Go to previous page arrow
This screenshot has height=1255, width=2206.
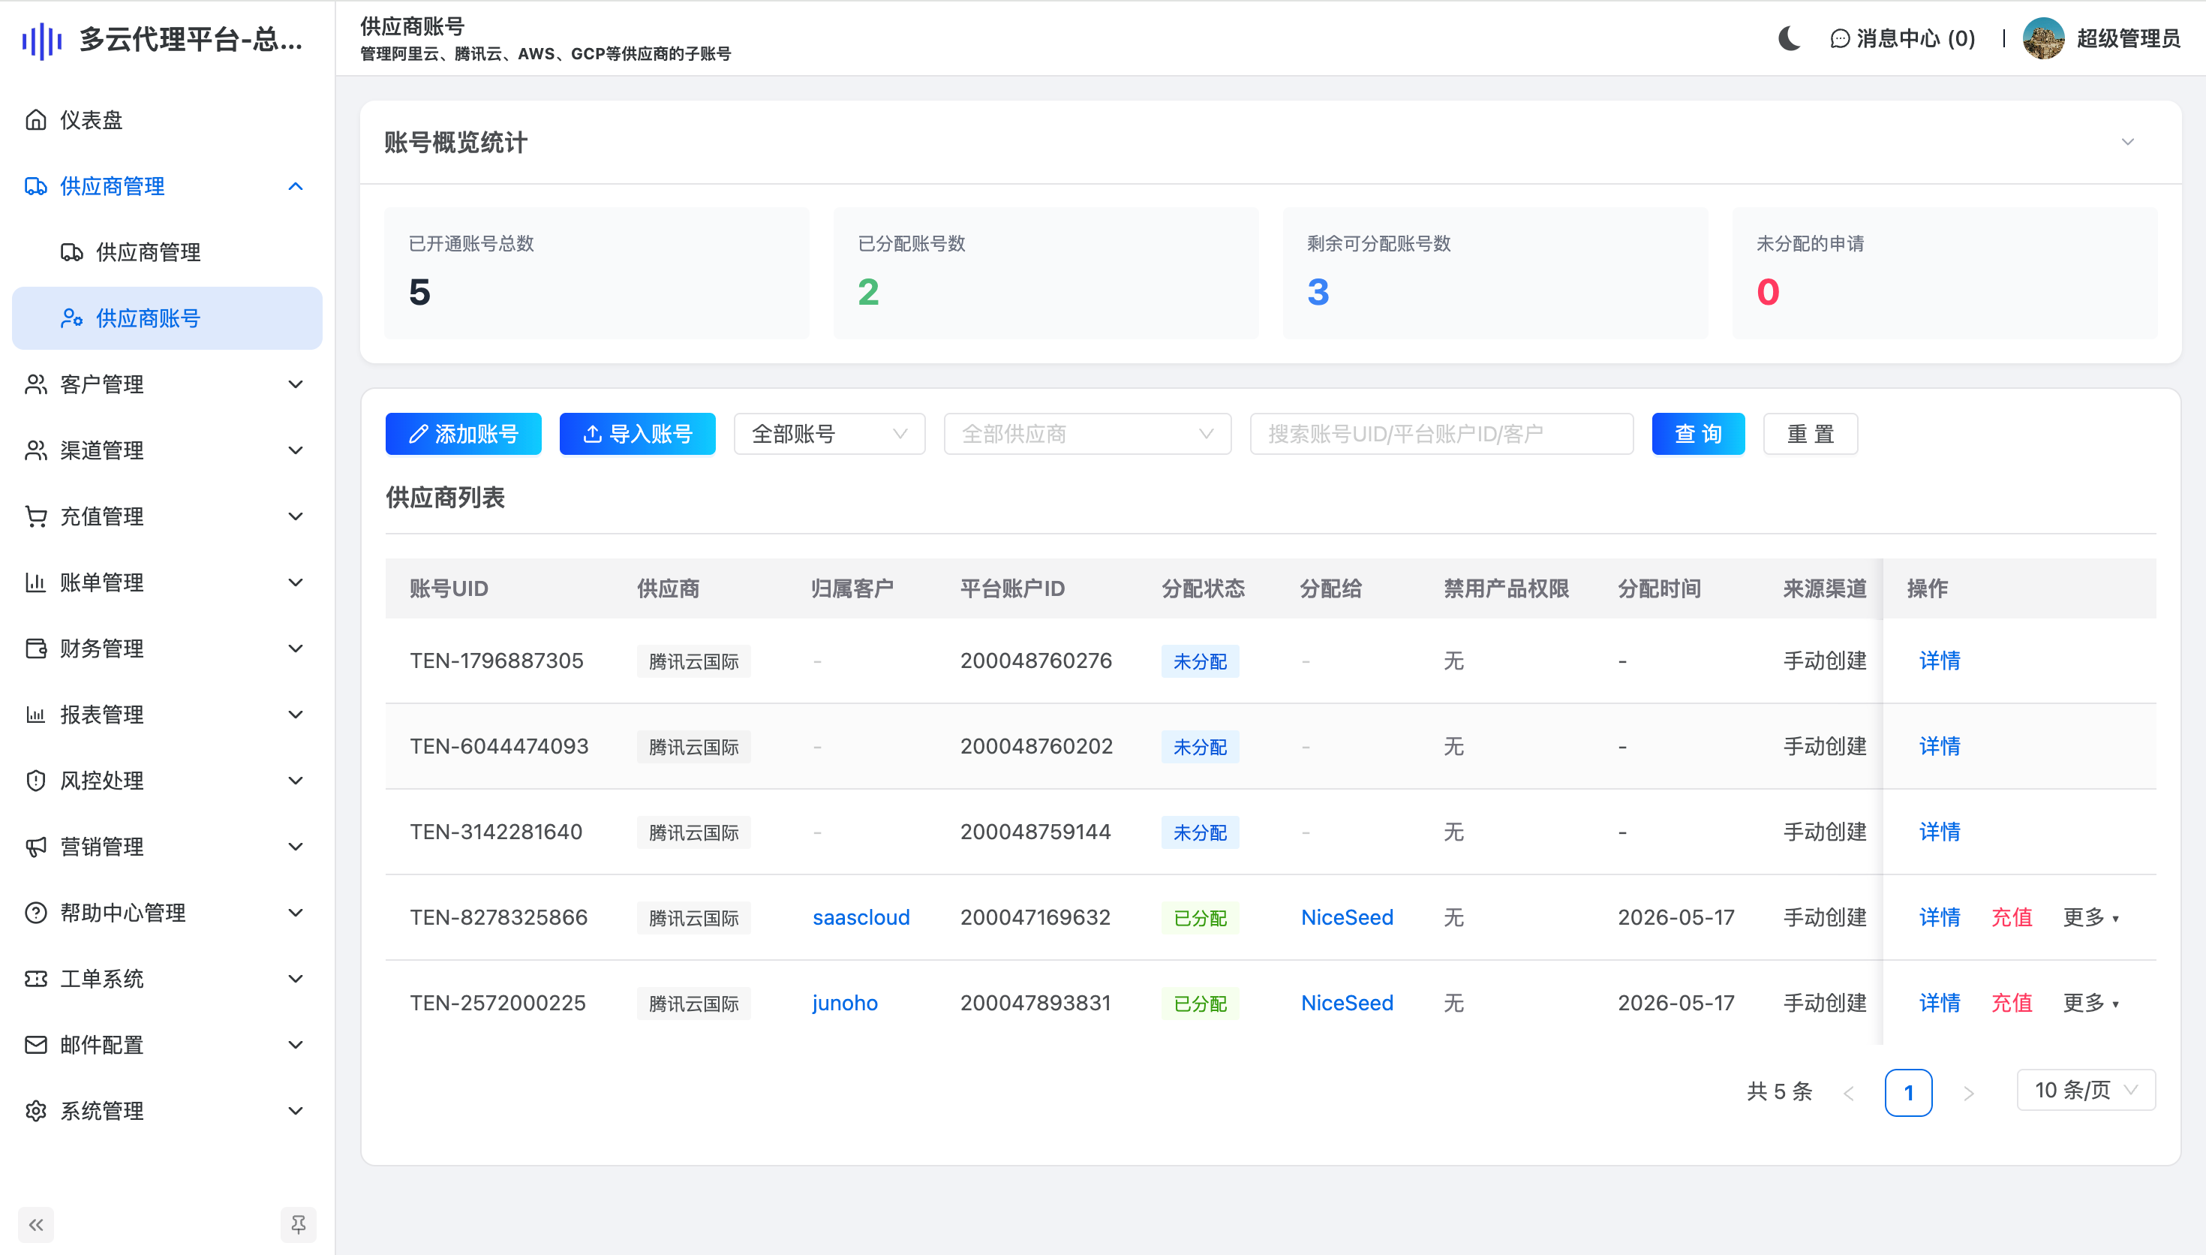[1849, 1093]
